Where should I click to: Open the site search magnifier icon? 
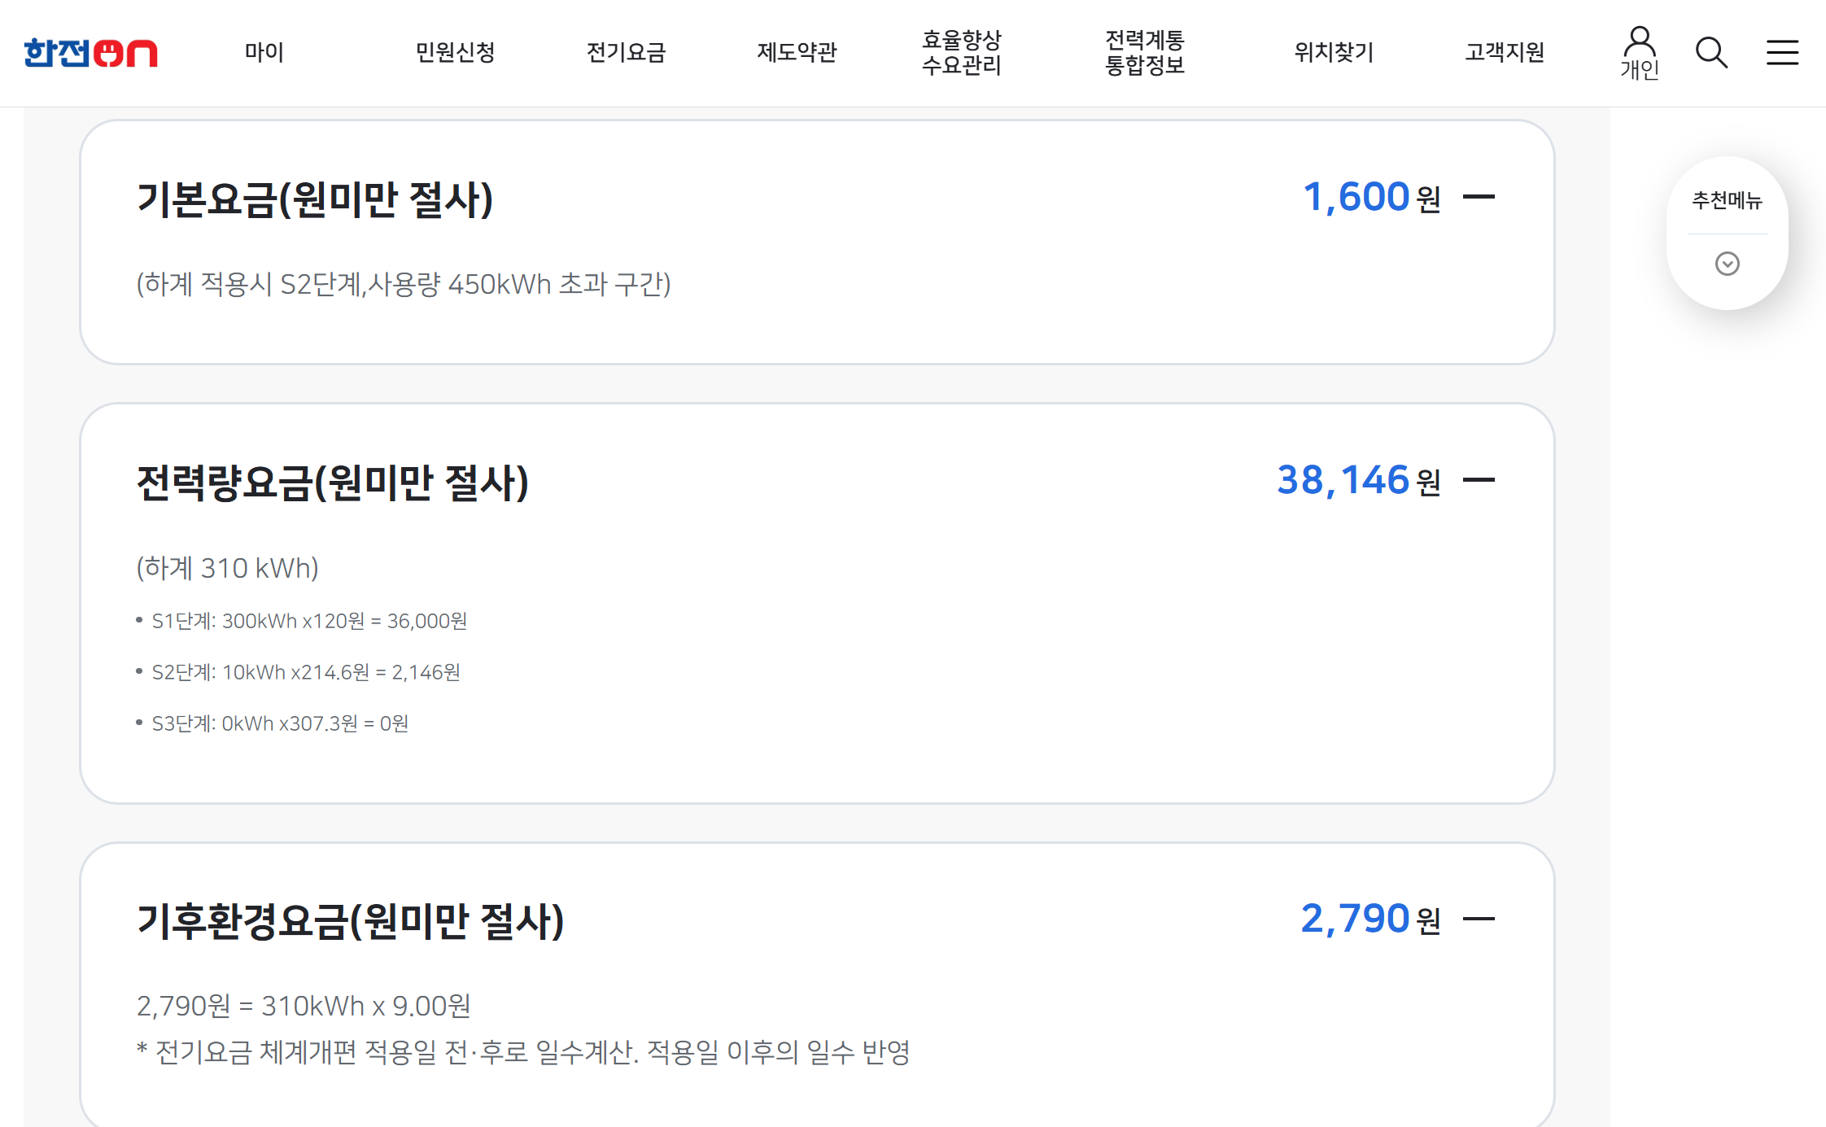tap(1710, 52)
